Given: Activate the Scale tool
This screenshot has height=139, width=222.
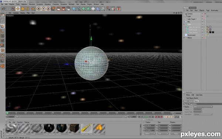Looking at the screenshot, I should pos(23,9).
